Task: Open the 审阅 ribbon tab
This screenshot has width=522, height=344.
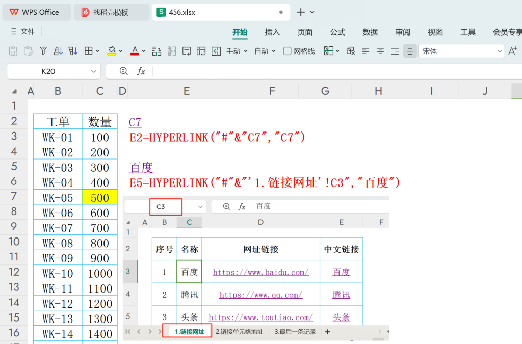Action: [x=403, y=32]
